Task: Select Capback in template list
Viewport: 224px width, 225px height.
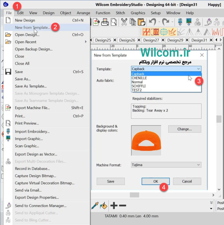Action: tap(166, 74)
